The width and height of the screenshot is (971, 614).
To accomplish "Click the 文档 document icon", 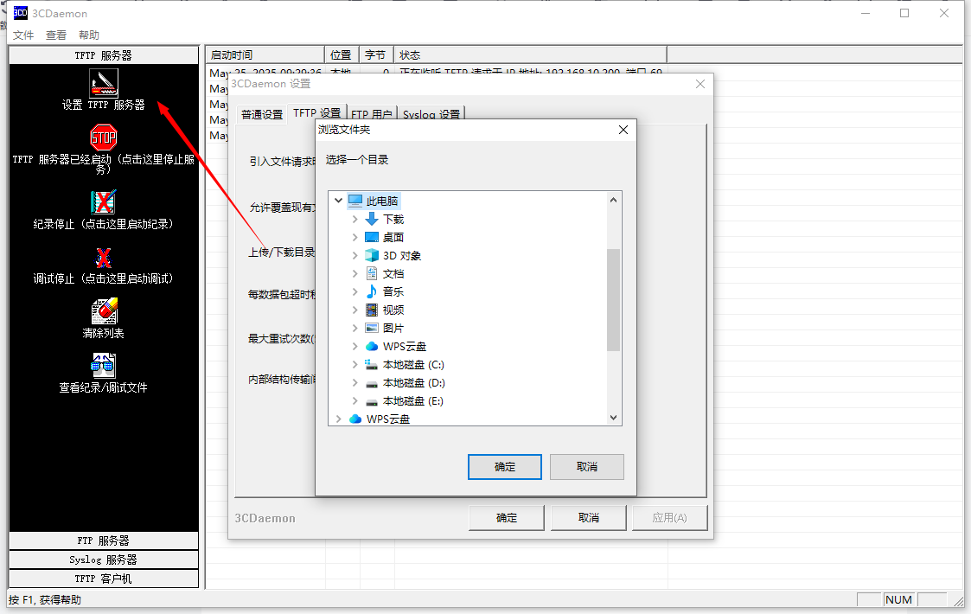I will click(372, 273).
